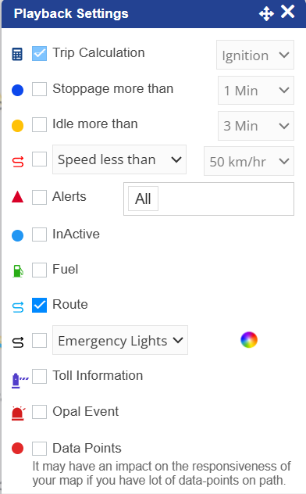Close the Playback Settings panel
This screenshot has height=494, width=306.
tap(288, 13)
